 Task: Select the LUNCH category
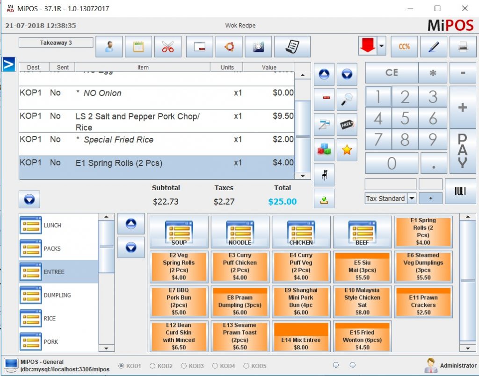(58, 225)
